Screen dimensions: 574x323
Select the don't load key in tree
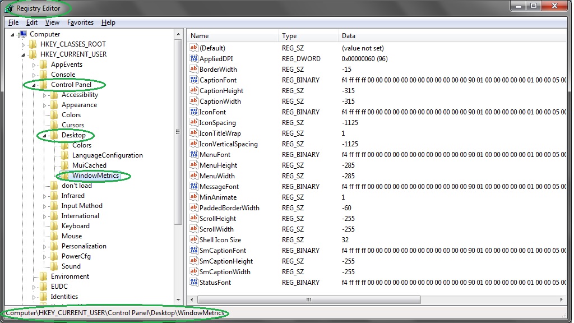coord(76,186)
